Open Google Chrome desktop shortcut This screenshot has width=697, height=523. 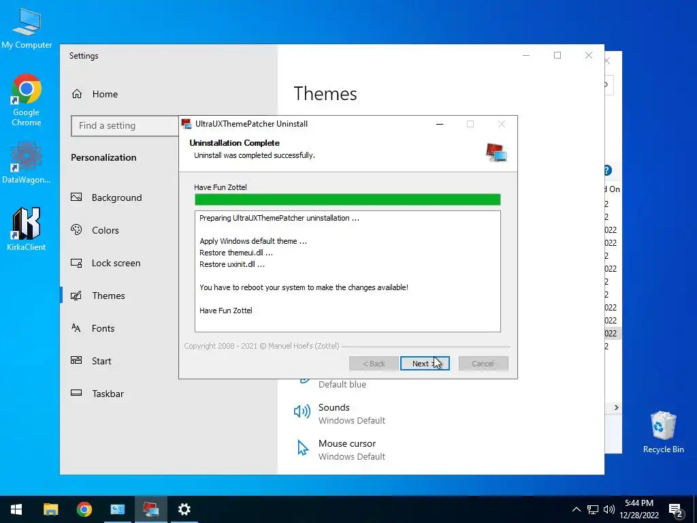27,101
